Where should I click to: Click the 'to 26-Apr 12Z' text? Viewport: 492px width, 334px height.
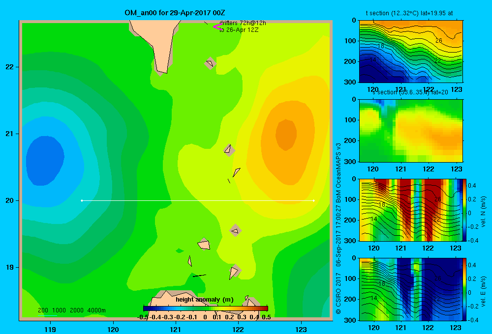click(239, 30)
